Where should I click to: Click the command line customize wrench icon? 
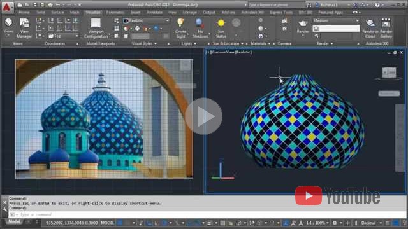(x=4, y=209)
